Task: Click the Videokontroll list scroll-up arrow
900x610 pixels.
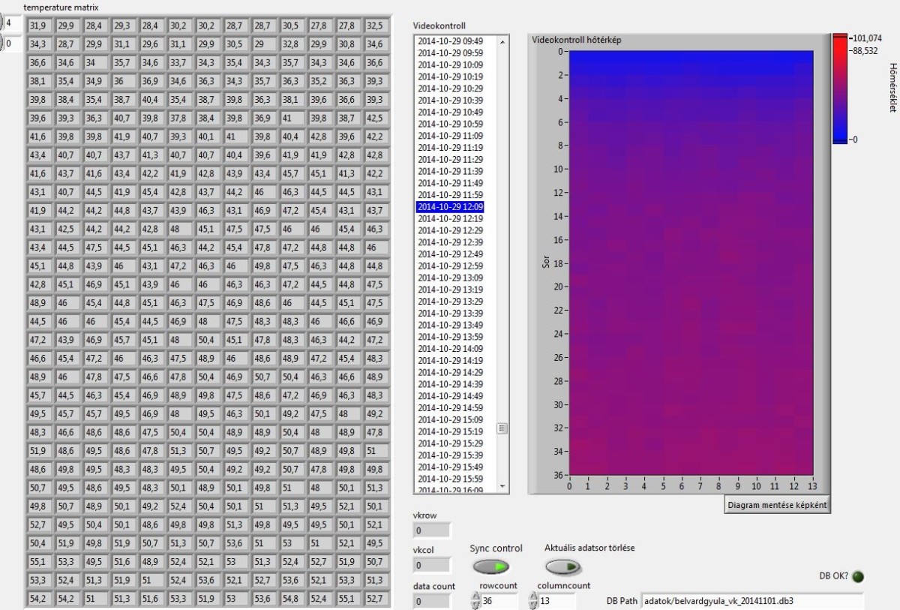Action: pyautogui.click(x=502, y=41)
